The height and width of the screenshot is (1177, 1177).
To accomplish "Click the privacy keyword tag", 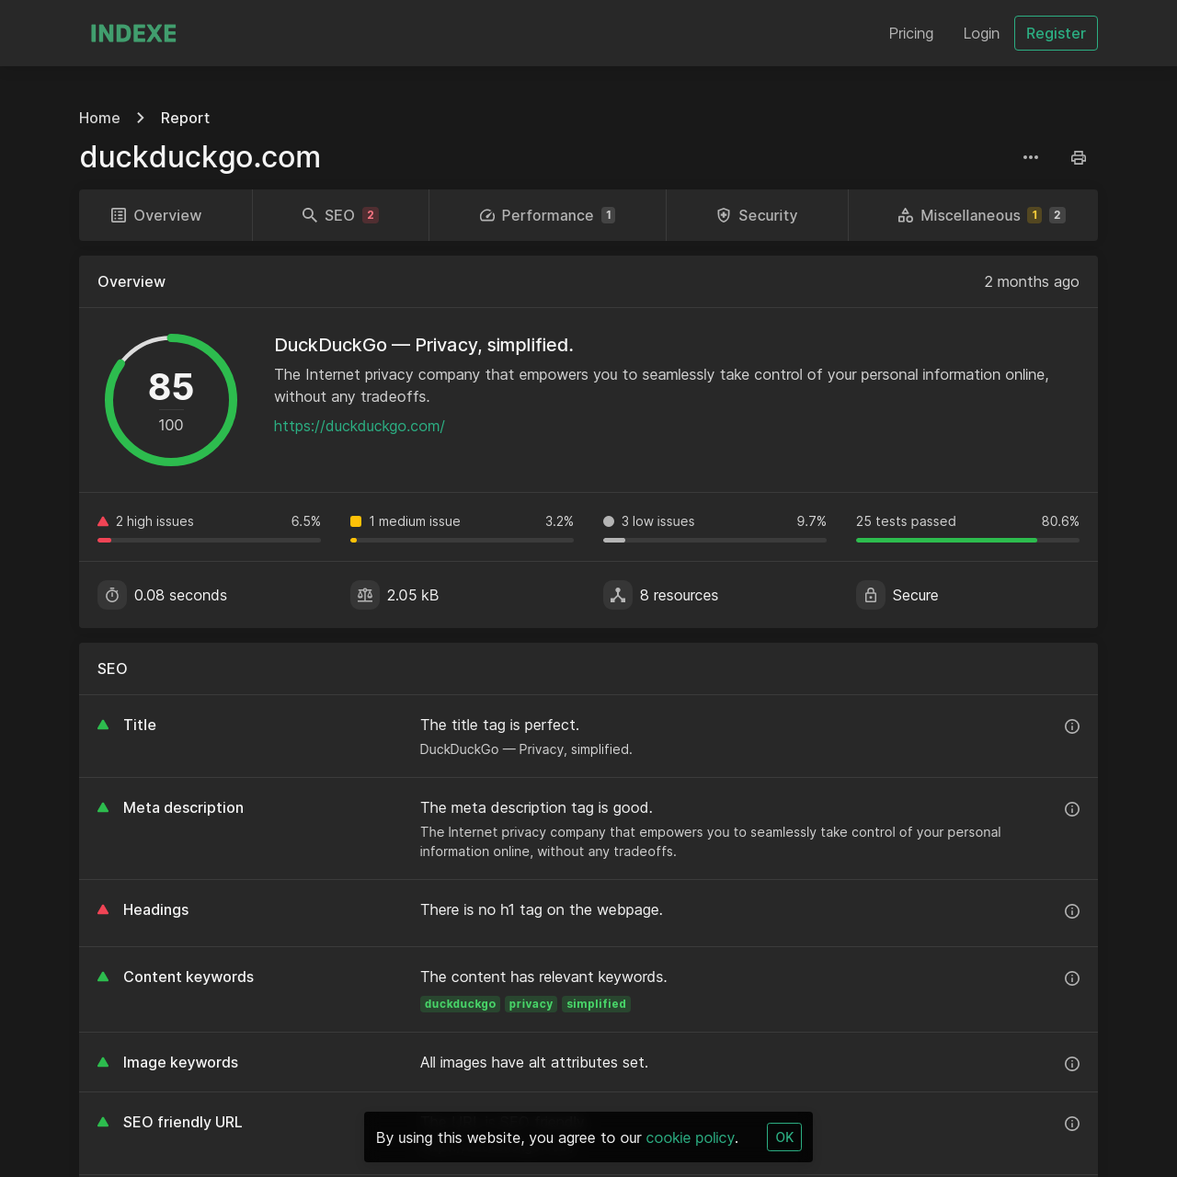I will pos(531,1004).
